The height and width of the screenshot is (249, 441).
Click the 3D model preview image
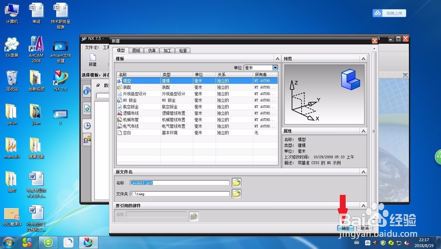point(324,94)
